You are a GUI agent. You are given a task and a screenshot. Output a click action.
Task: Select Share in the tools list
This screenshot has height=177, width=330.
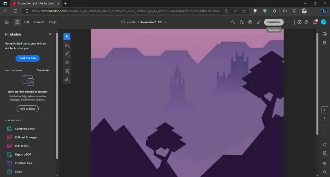click(18, 172)
